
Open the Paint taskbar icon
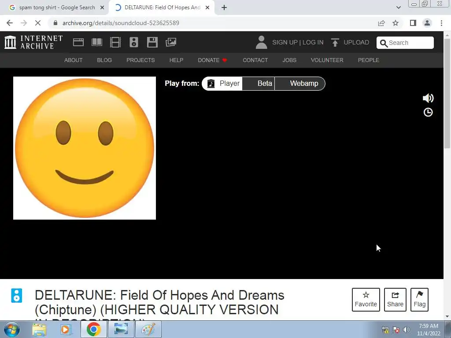tap(148, 329)
